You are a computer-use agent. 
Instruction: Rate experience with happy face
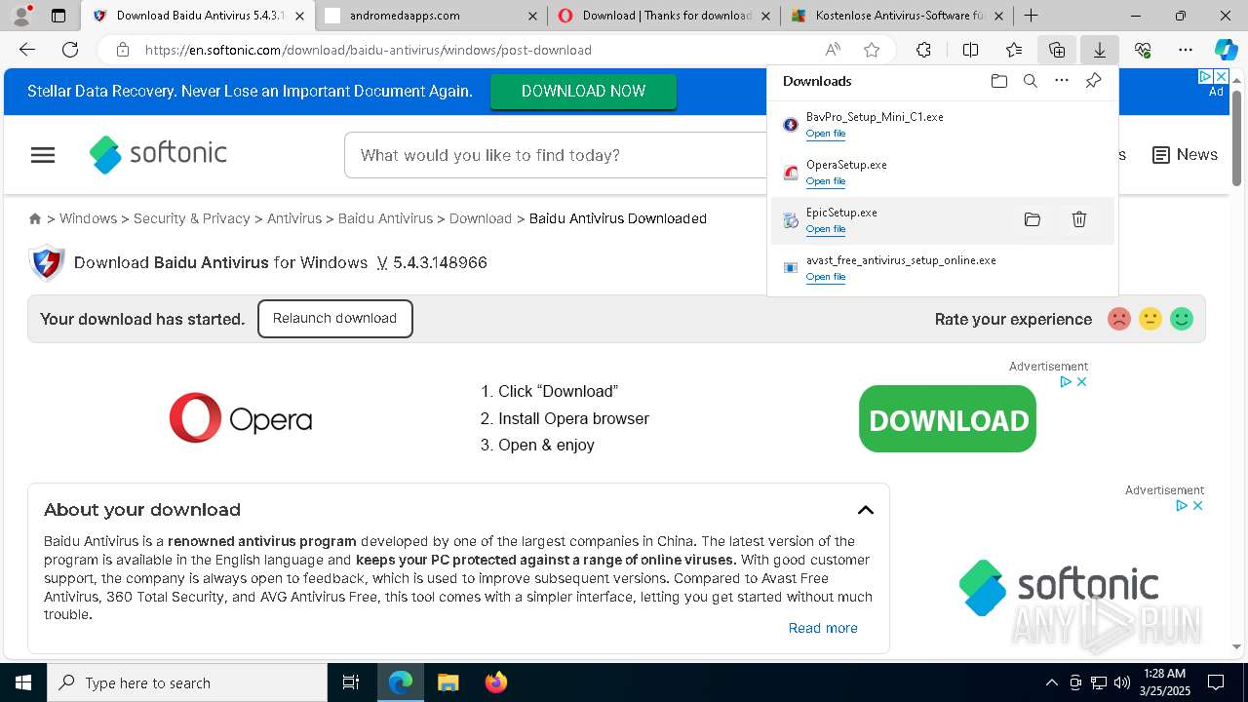1182,319
